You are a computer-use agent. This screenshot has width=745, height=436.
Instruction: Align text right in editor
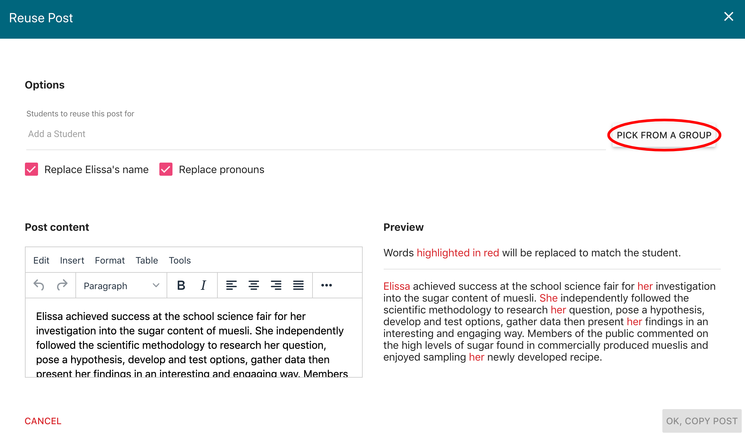click(x=276, y=285)
